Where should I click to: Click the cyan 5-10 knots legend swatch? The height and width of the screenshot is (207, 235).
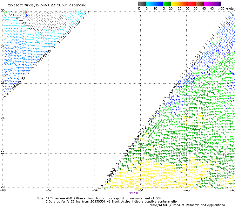[151, 4]
